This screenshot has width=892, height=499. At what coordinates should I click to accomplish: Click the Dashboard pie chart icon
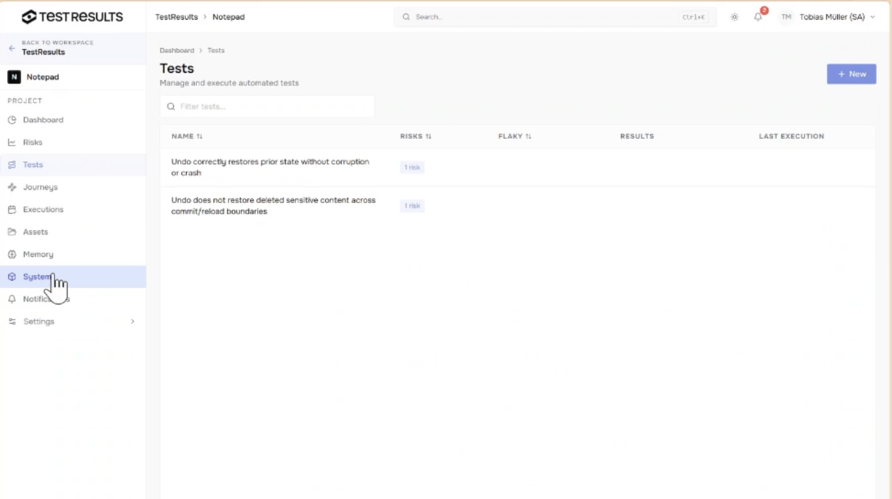pos(12,120)
